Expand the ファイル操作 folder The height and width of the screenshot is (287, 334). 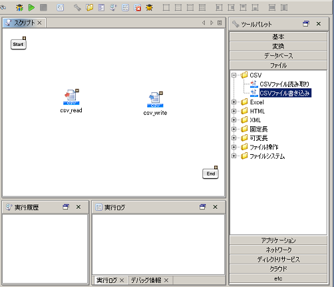[234, 147]
